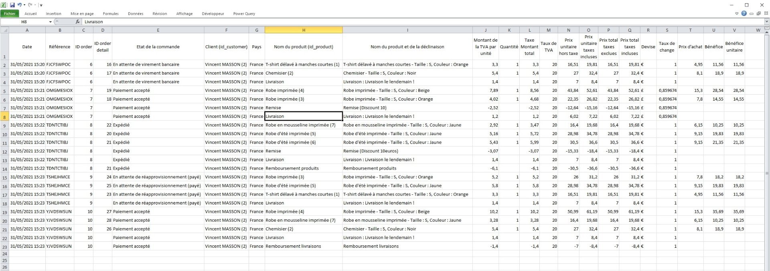Click the Redo arrow icon
This screenshot has width=770, height=271.
click(30, 5)
